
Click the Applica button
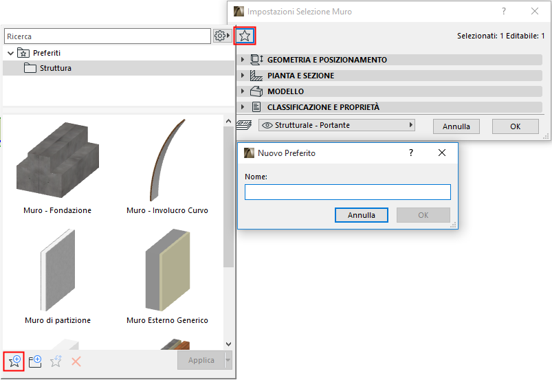[x=201, y=360]
